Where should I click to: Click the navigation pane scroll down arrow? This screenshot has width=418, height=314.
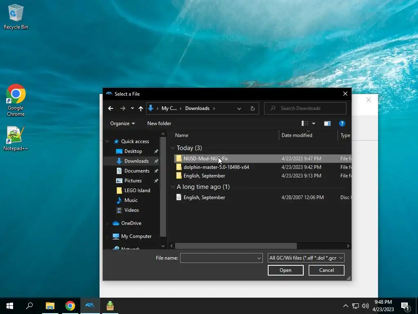click(163, 246)
